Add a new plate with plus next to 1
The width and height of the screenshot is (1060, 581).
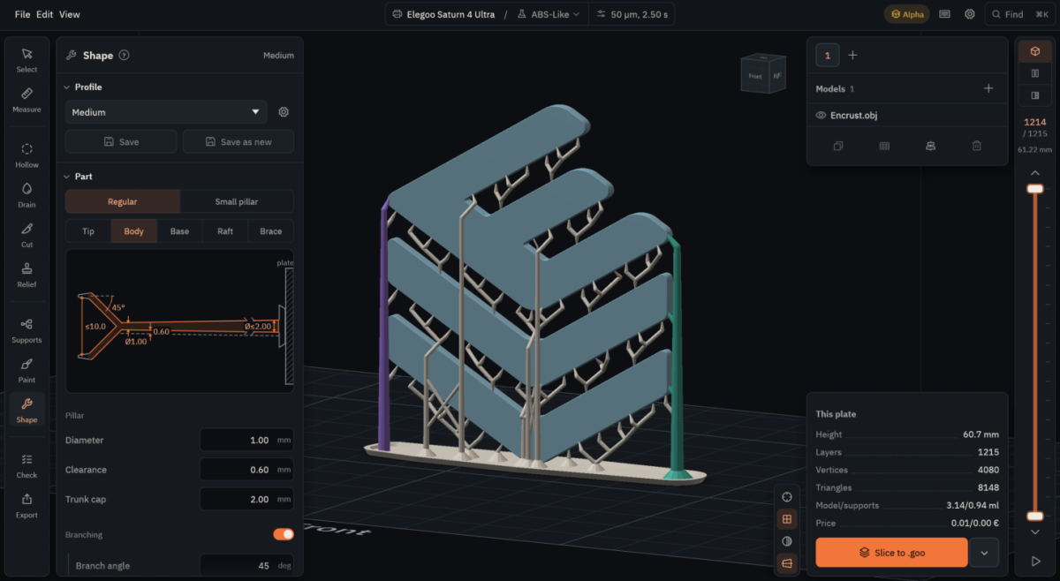[x=852, y=55]
